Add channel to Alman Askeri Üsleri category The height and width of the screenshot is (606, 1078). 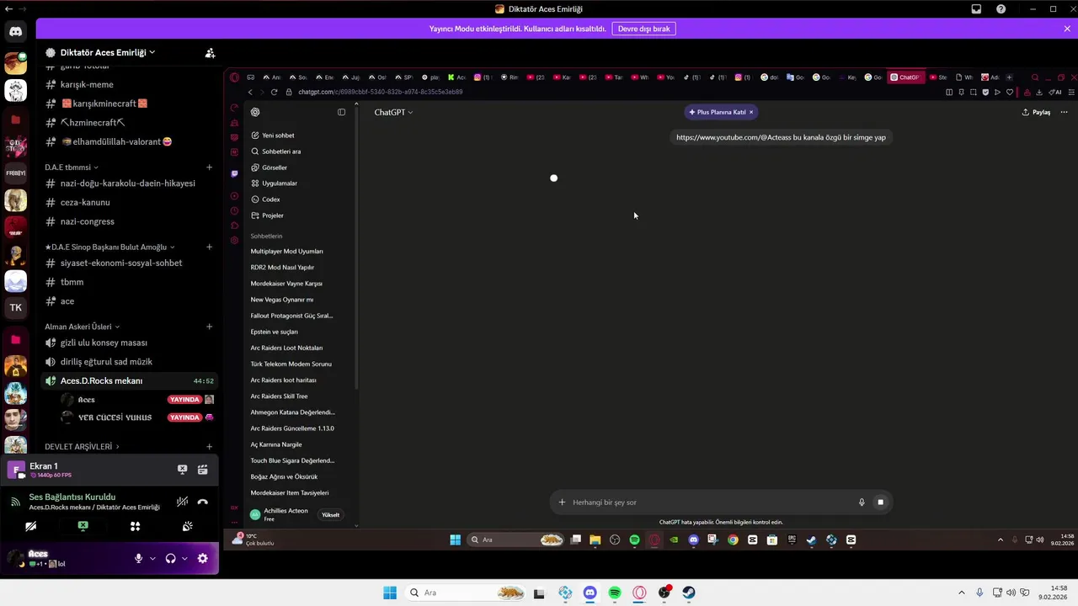pyautogui.click(x=209, y=327)
